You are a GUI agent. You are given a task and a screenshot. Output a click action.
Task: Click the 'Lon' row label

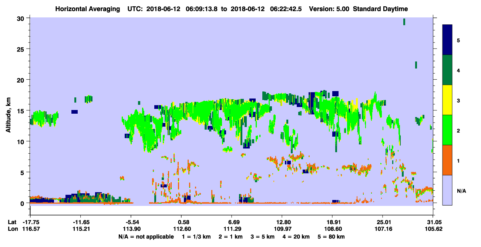[x=12, y=229]
